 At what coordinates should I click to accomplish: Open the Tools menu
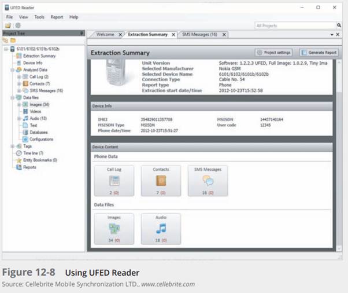[x=39, y=17]
